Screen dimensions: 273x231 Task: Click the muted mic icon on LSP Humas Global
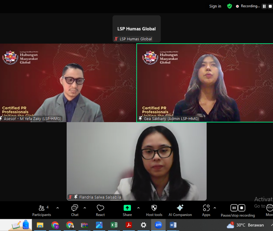click(116, 39)
